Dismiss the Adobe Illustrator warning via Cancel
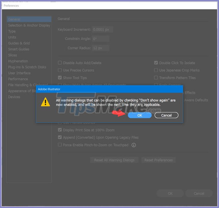The image size is (219, 208). click(x=166, y=115)
